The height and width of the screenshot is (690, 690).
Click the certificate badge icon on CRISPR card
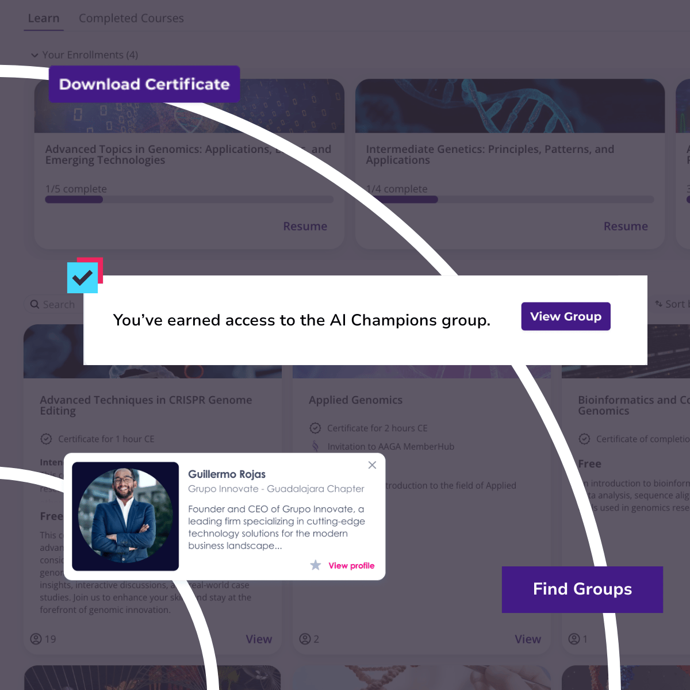click(47, 439)
